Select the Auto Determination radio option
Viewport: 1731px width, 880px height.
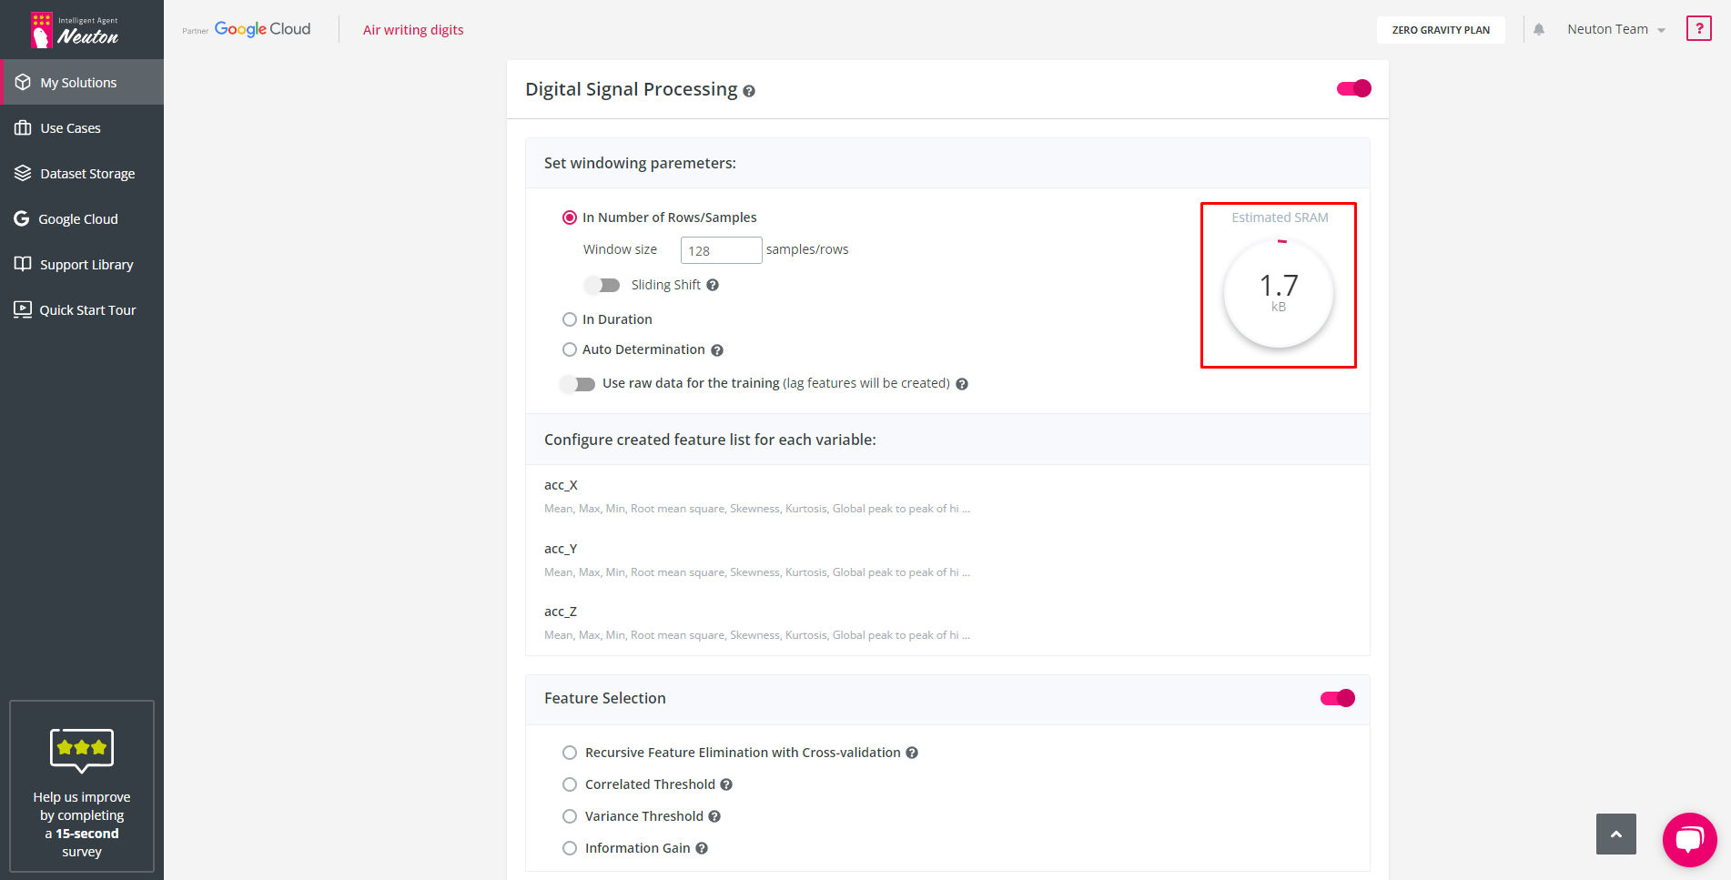pos(570,349)
